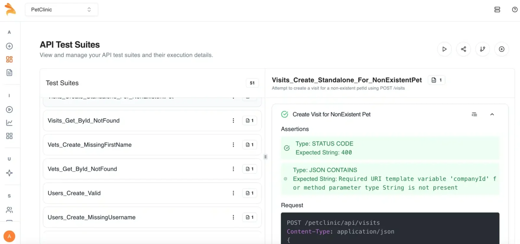Click the orange user avatar A
Screen dimensions: 520x244
[x=9, y=236]
